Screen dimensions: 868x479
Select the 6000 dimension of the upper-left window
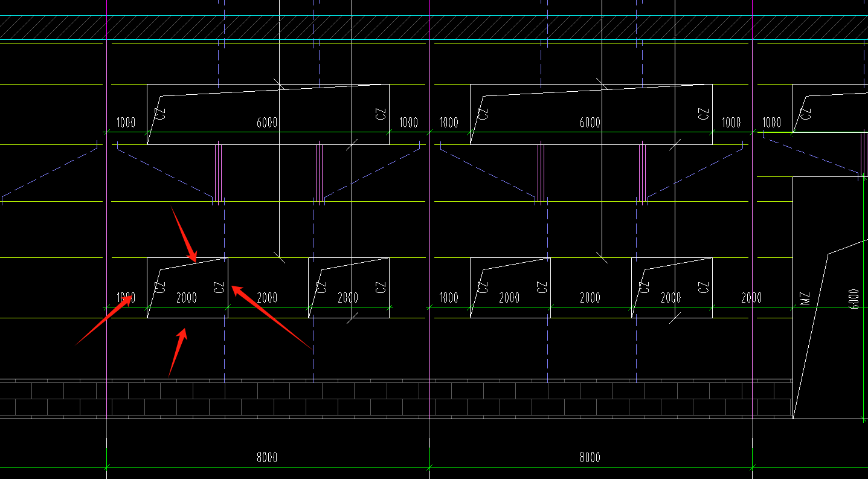(x=267, y=123)
